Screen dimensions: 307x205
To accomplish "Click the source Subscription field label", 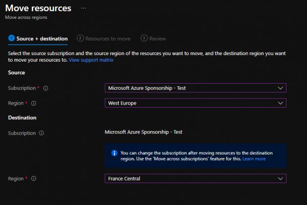I will pyautogui.click(x=22, y=88).
